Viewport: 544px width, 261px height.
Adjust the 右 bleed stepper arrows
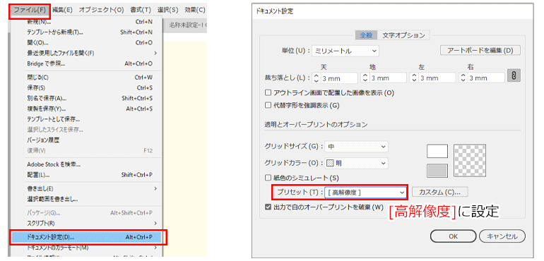pyautogui.click(x=463, y=78)
